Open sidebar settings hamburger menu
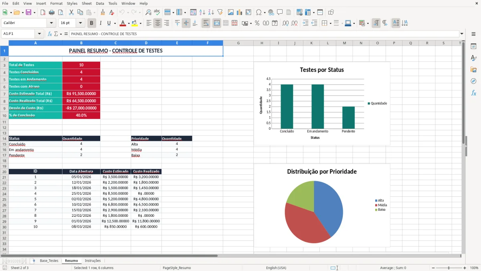The height and width of the screenshot is (271, 481). (473, 35)
